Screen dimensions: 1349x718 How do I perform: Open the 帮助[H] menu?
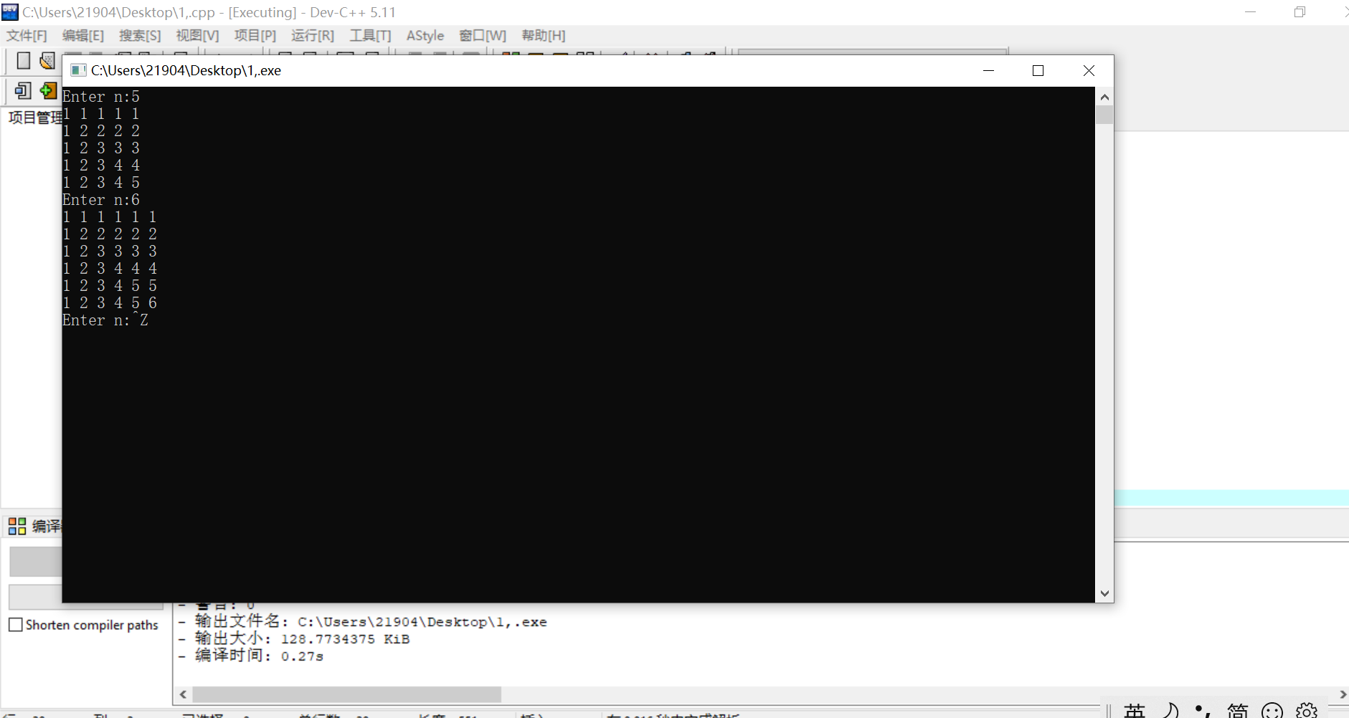(x=544, y=36)
